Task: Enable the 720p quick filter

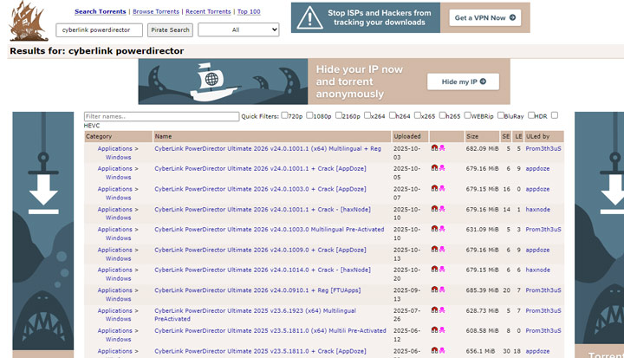Action: point(284,115)
